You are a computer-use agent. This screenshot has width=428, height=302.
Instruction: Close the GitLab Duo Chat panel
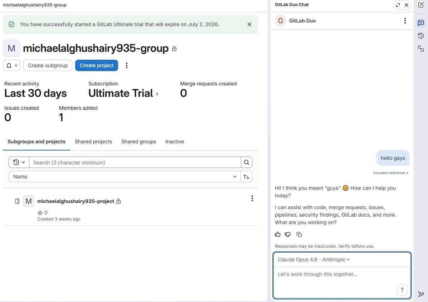[x=407, y=5]
